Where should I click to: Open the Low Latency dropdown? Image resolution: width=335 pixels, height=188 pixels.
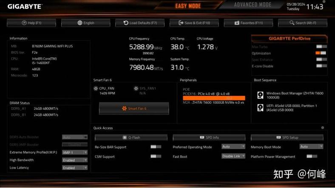click(x=75, y=168)
